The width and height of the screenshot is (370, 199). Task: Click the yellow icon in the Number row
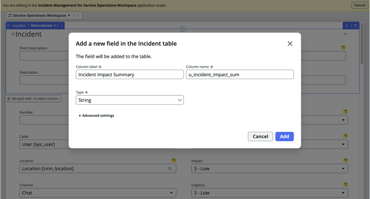pos(346,111)
